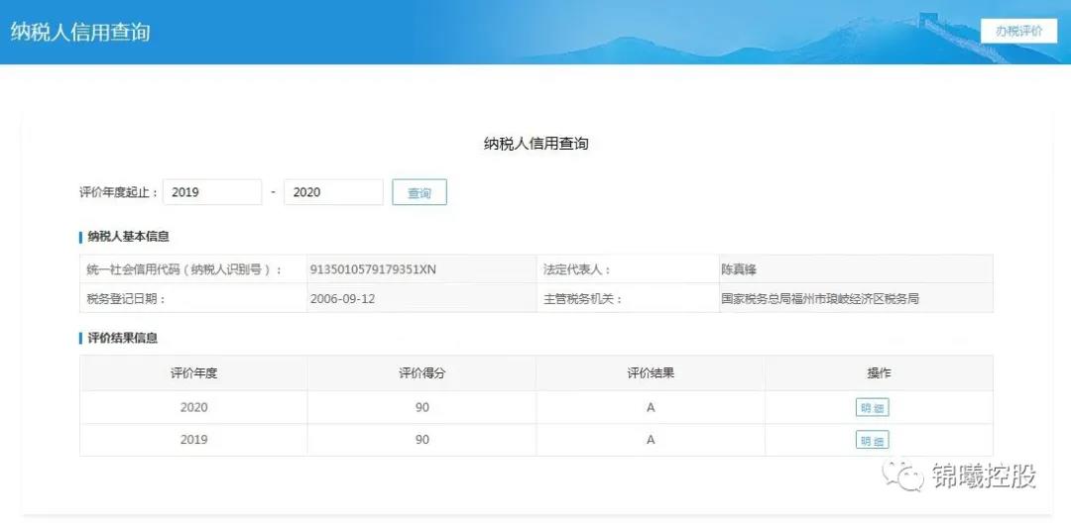The image size is (1071, 523).
Task: Click the 评价得分 column header
Action: tap(421, 373)
